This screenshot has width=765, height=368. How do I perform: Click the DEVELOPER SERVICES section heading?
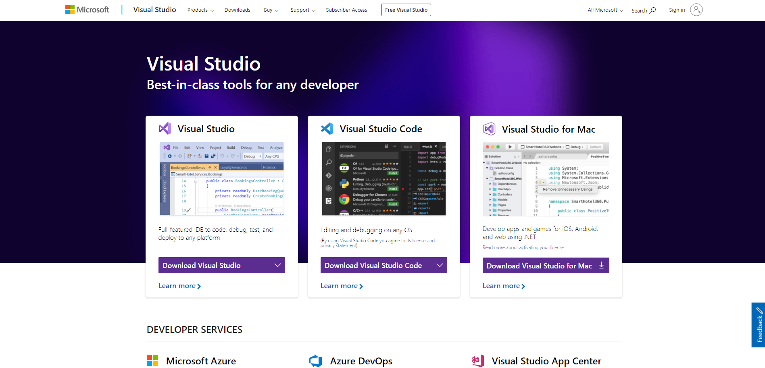tap(195, 330)
